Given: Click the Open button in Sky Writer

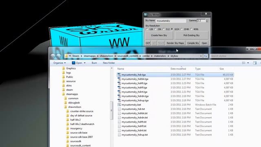Looking at the screenshot, I should tap(204, 43).
